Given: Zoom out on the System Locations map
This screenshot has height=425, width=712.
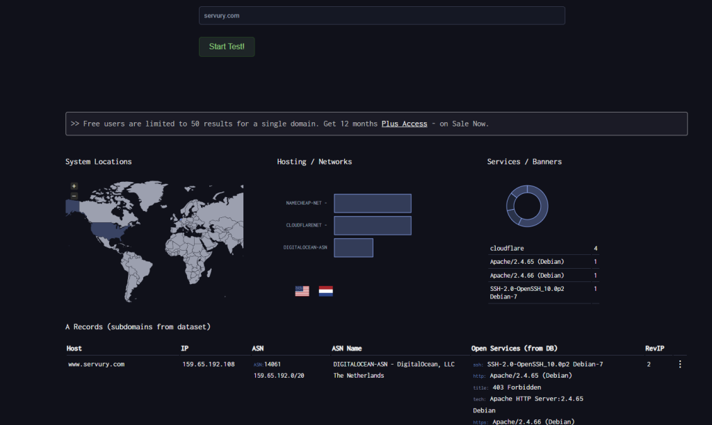Looking at the screenshot, I should [74, 196].
